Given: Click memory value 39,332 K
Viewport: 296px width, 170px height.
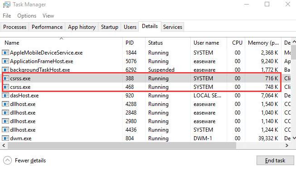Looking at the screenshot, I should 268,138.
